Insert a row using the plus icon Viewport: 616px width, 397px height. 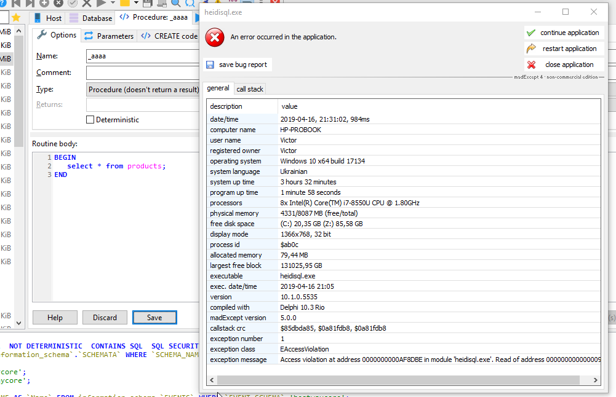[45, 5]
